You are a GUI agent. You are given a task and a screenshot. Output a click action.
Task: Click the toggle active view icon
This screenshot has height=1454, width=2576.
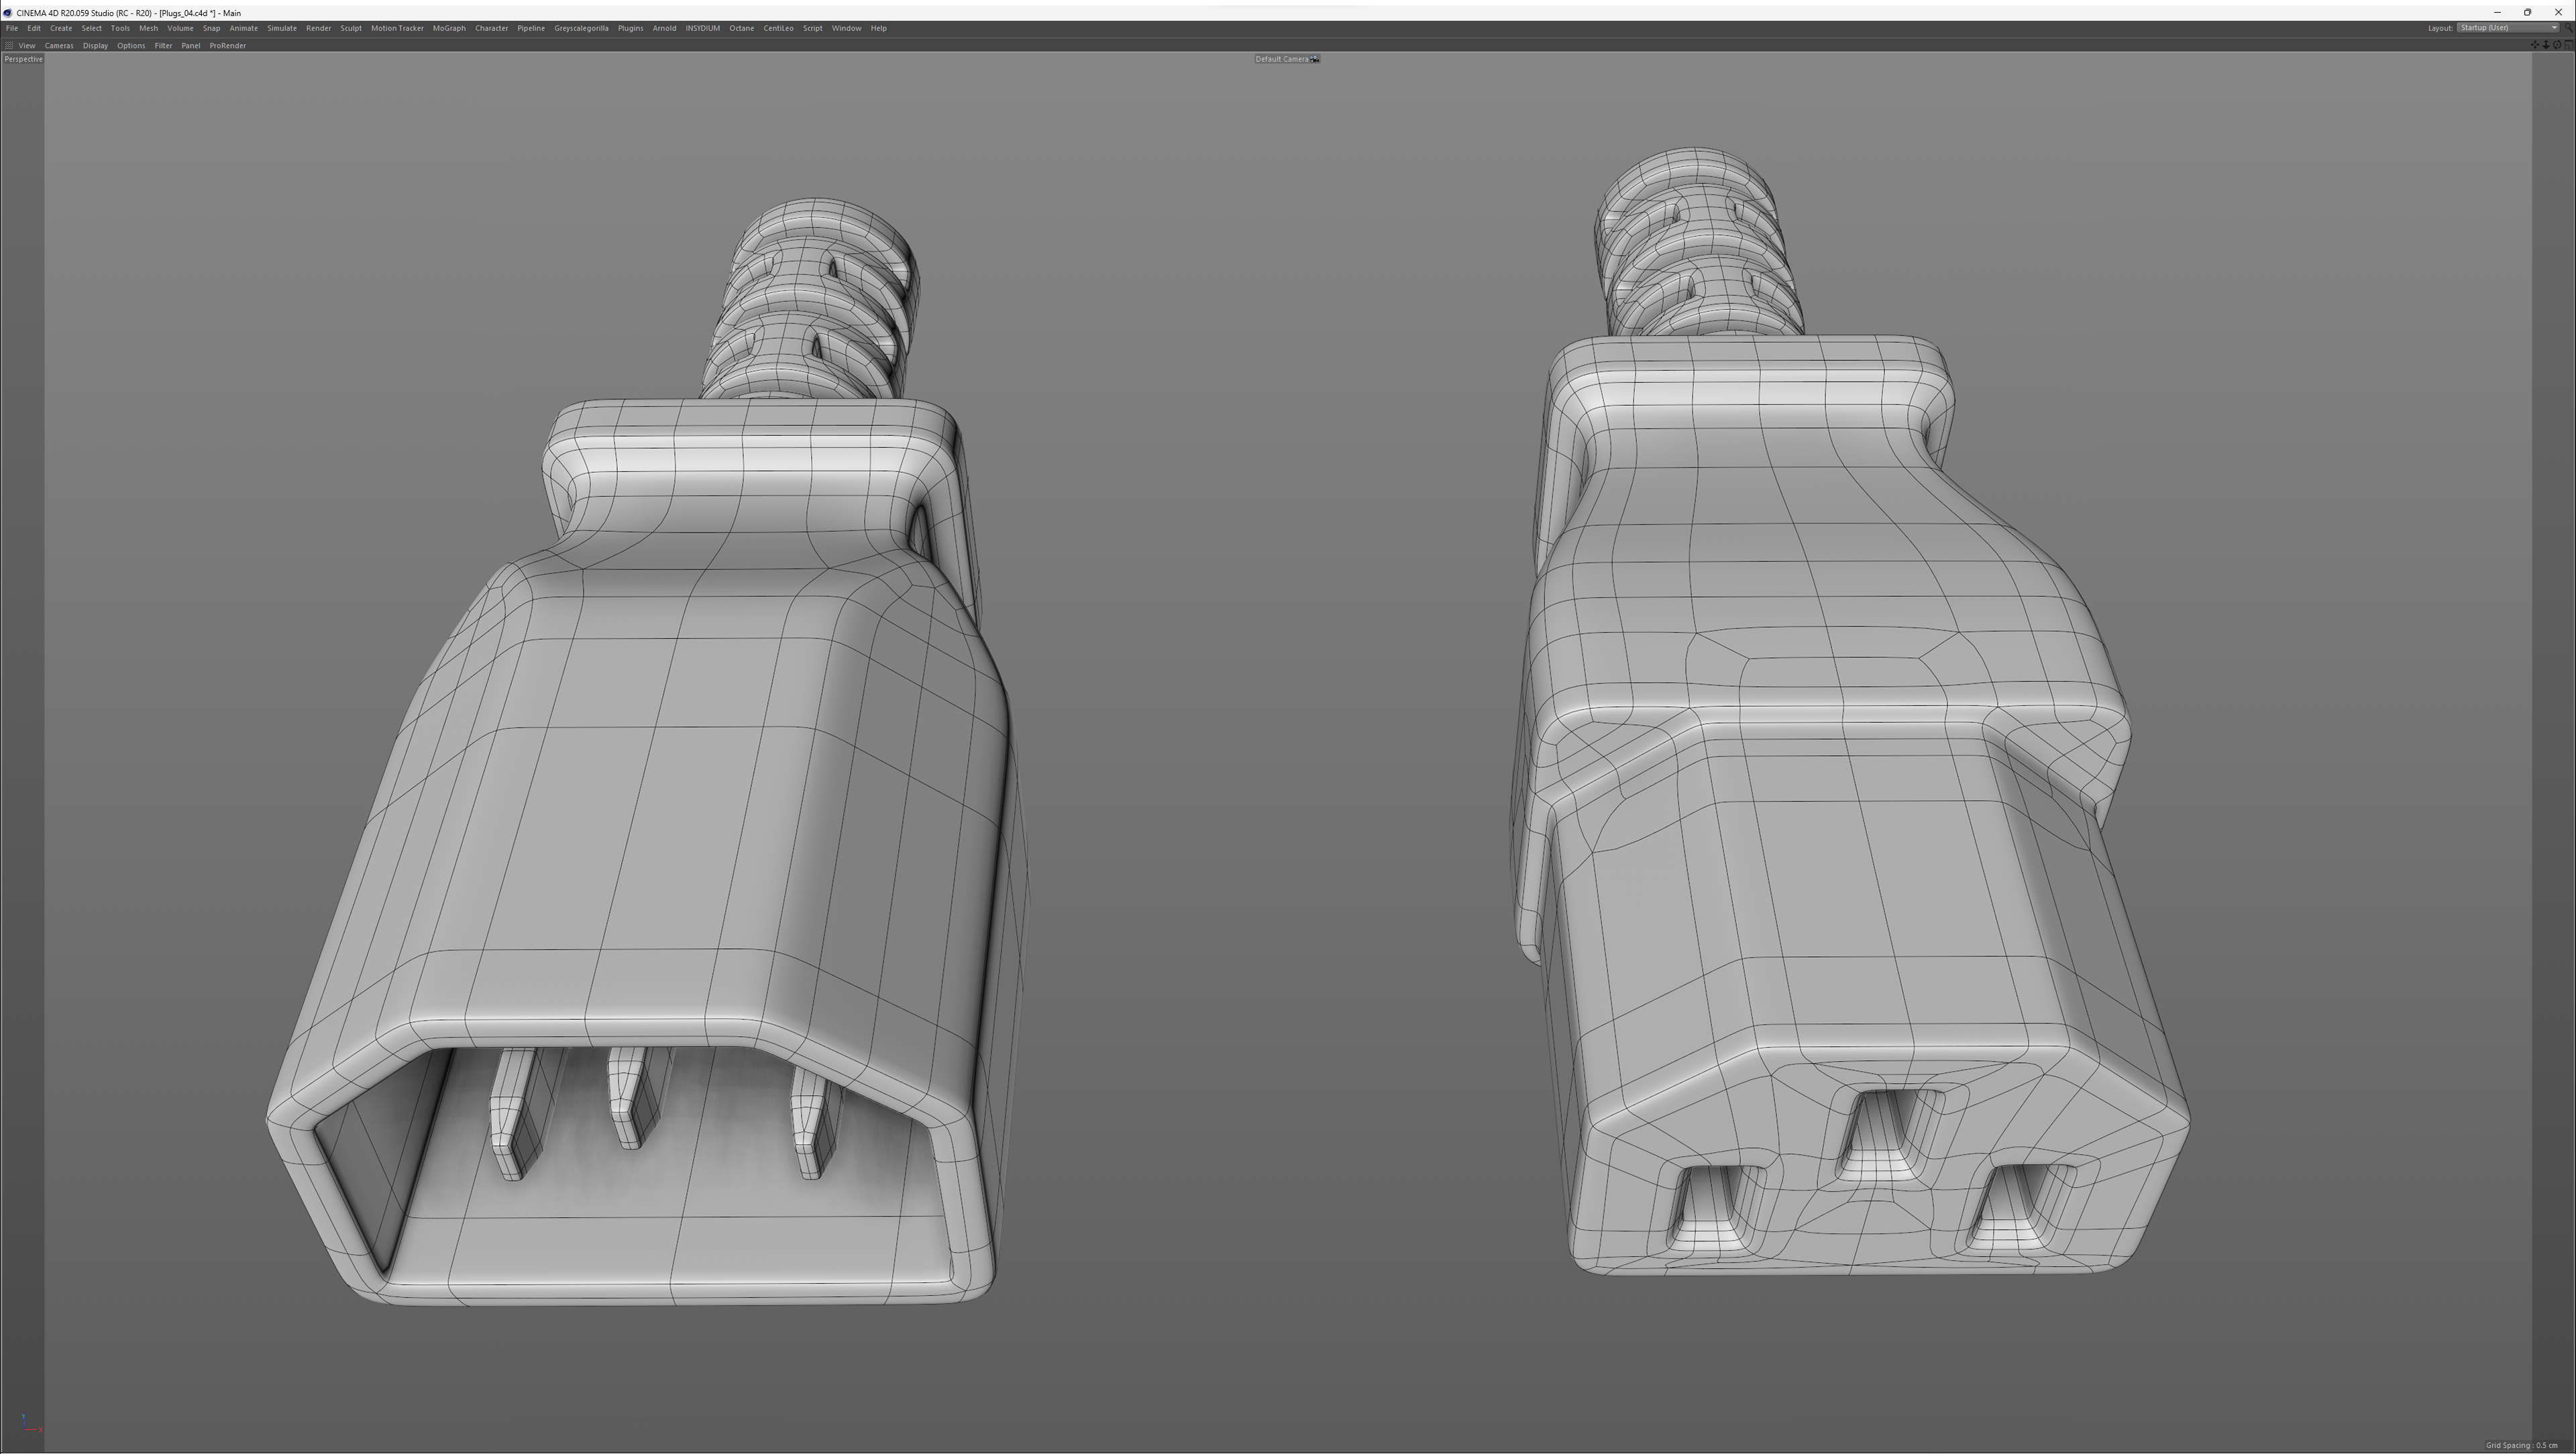click(2569, 45)
